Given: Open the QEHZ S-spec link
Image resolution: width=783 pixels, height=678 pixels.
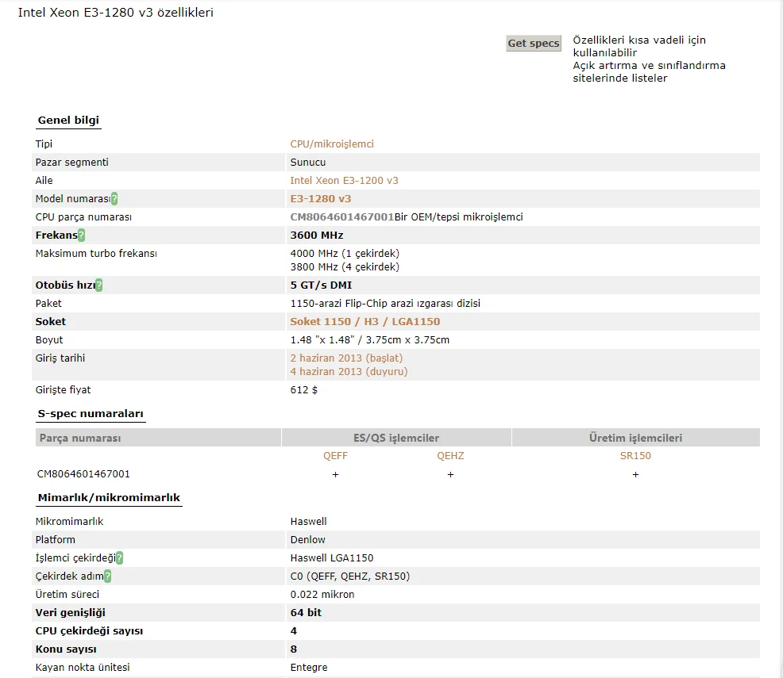Looking at the screenshot, I should (450, 456).
